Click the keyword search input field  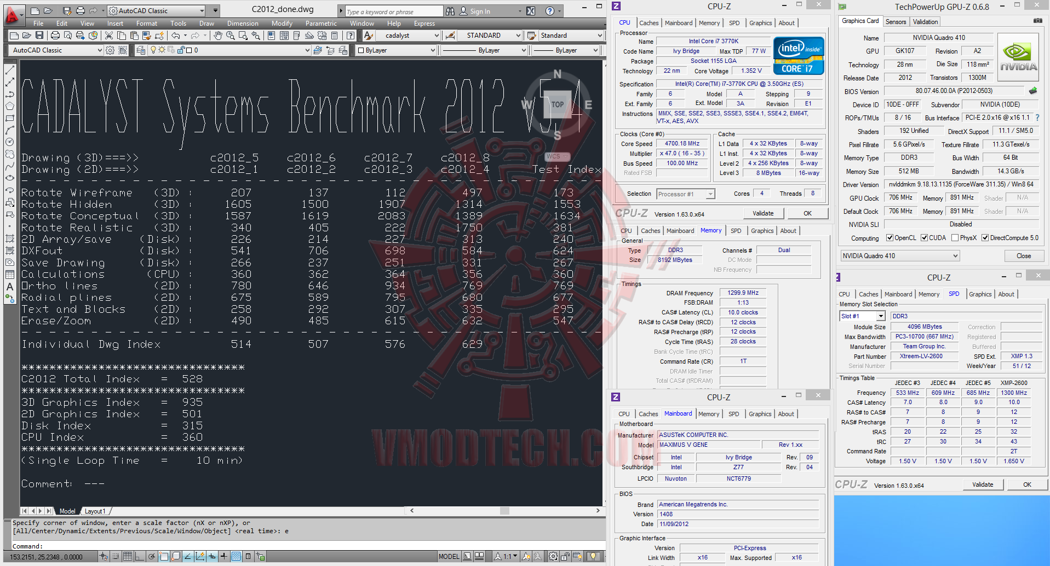tap(394, 11)
